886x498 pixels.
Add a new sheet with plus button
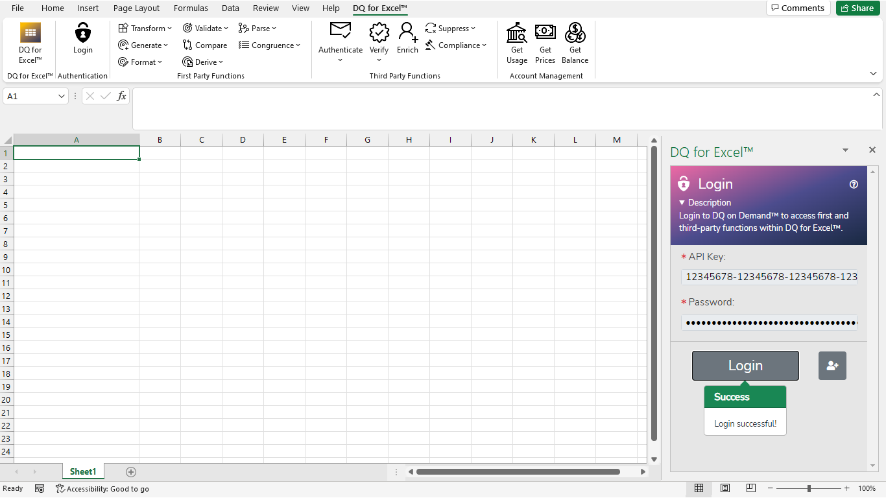(131, 472)
